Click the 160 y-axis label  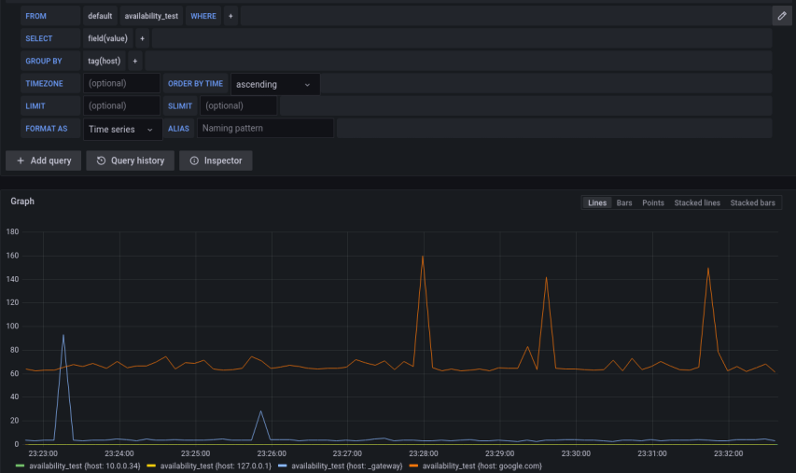click(x=12, y=256)
